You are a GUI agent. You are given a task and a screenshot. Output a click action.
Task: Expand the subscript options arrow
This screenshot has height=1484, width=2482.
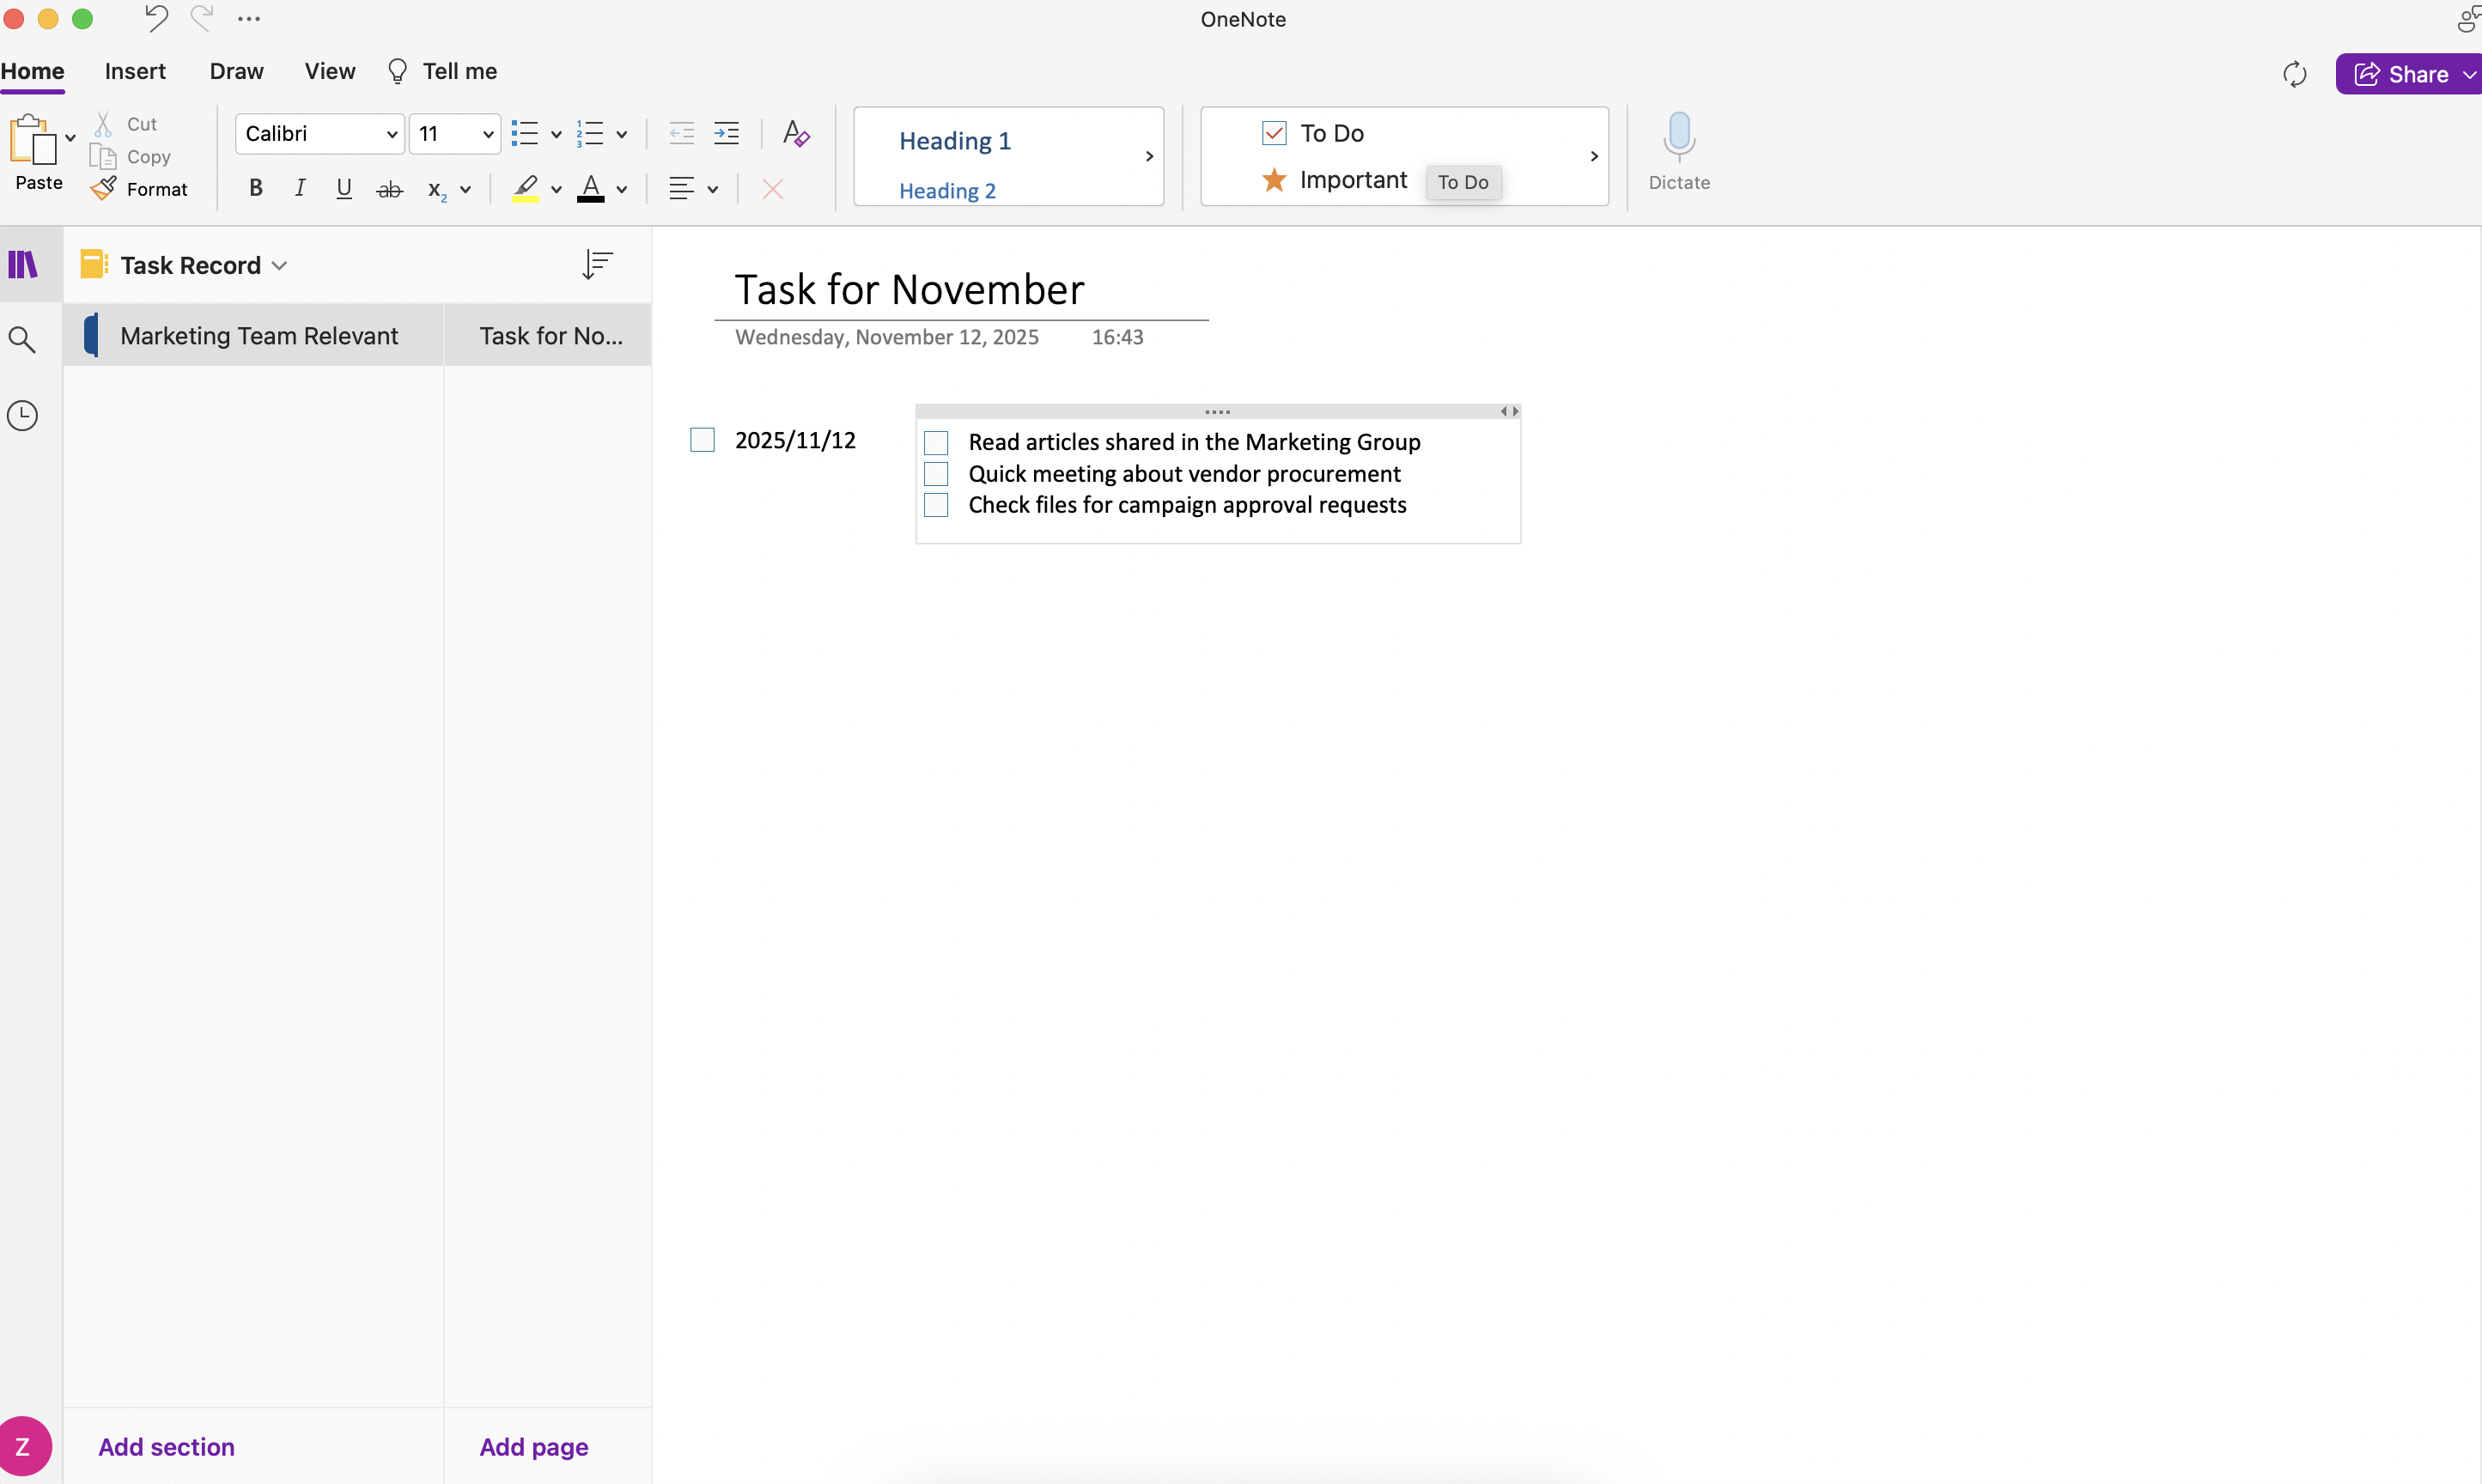[x=465, y=189]
